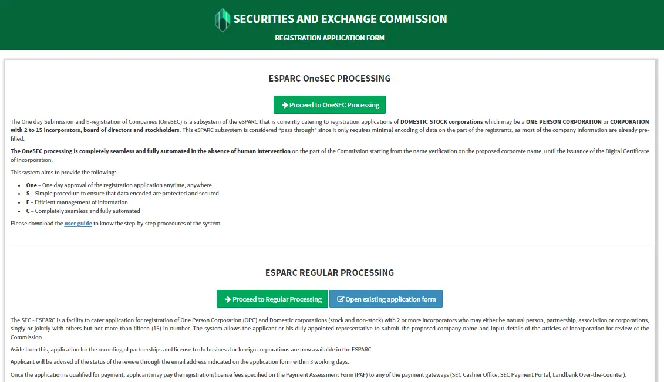Click the REGISTRATION APPLICATION FORM subtitle
Screen dimensions: 664x382
point(329,38)
